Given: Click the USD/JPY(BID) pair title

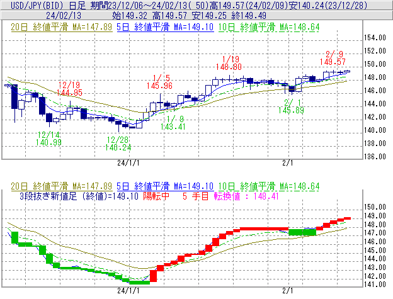Looking at the screenshot, I should pos(37,5).
